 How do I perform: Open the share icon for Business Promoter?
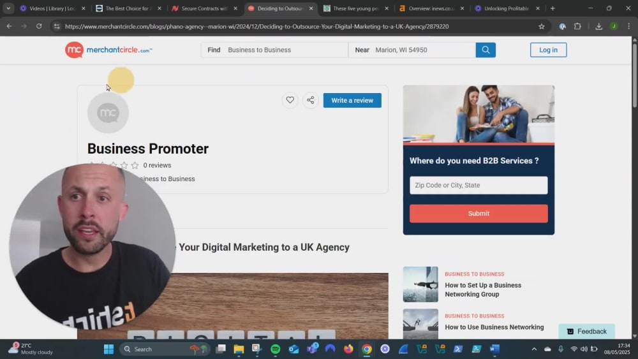click(311, 100)
